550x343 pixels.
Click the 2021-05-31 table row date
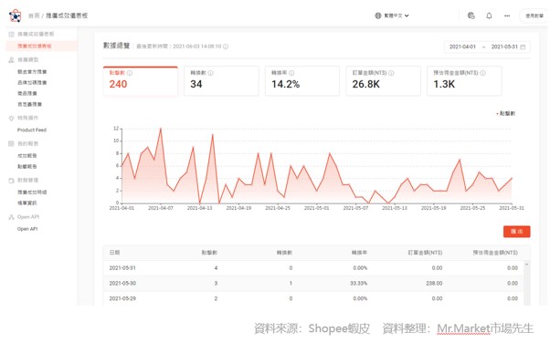click(122, 268)
